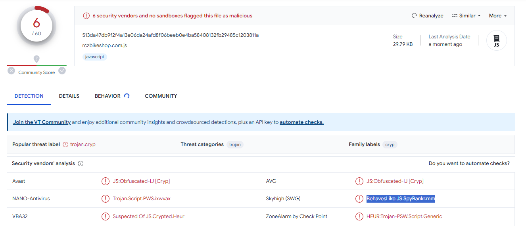This screenshot has height=226, width=526.
Task: Open the Similar dropdown menu
Action: pyautogui.click(x=466, y=16)
